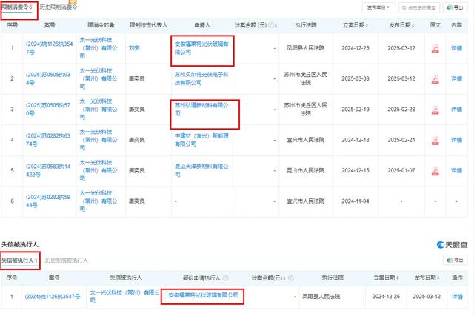Screen dimensions: 474x316
Task: Click the date 2025-02-21 cell
Action: coord(401,140)
